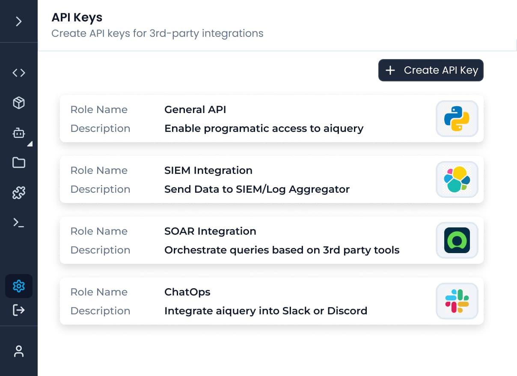517x376 pixels.
Task: Open the package icon in the sidebar
Action: (x=19, y=102)
